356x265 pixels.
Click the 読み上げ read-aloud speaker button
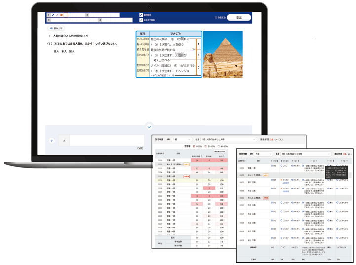(x=56, y=29)
